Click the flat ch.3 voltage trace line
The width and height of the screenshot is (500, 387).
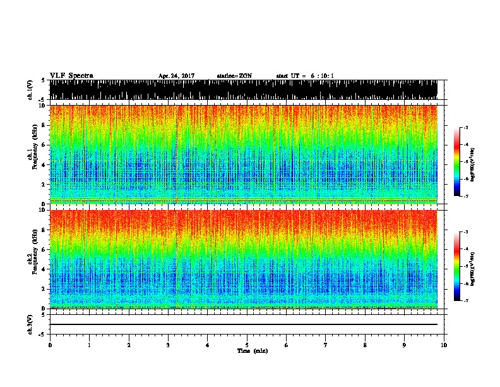coord(244,324)
